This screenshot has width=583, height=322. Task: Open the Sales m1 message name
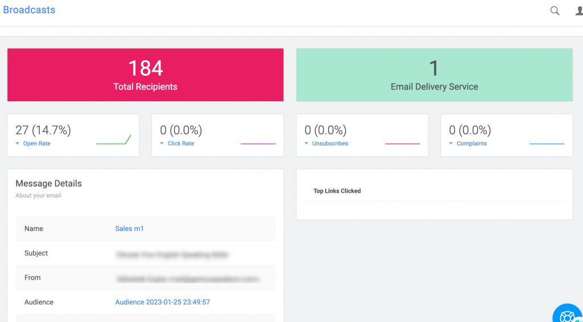pos(129,229)
